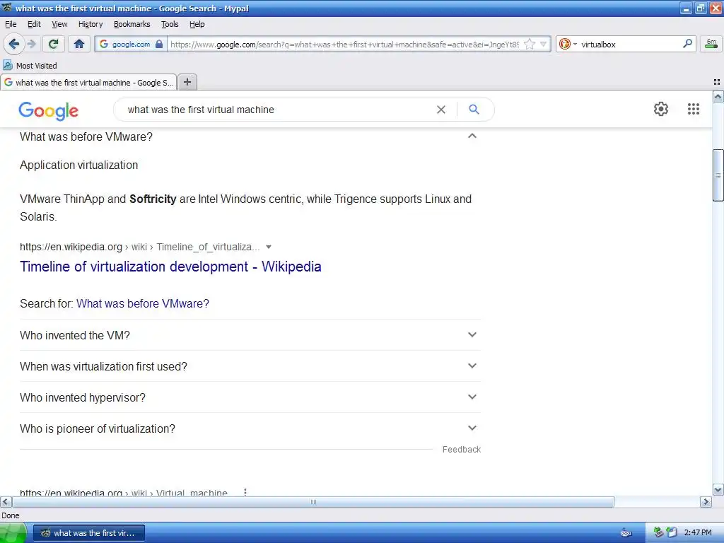
Task: Bookmark this page with the star icon
Action: pos(530,45)
